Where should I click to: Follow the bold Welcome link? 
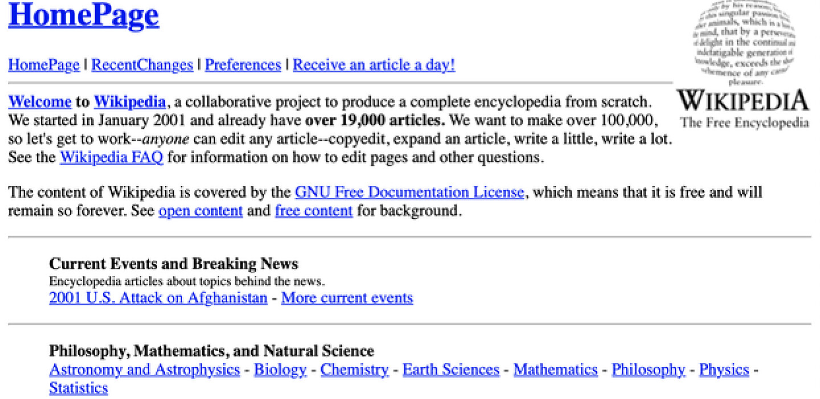[x=40, y=103]
